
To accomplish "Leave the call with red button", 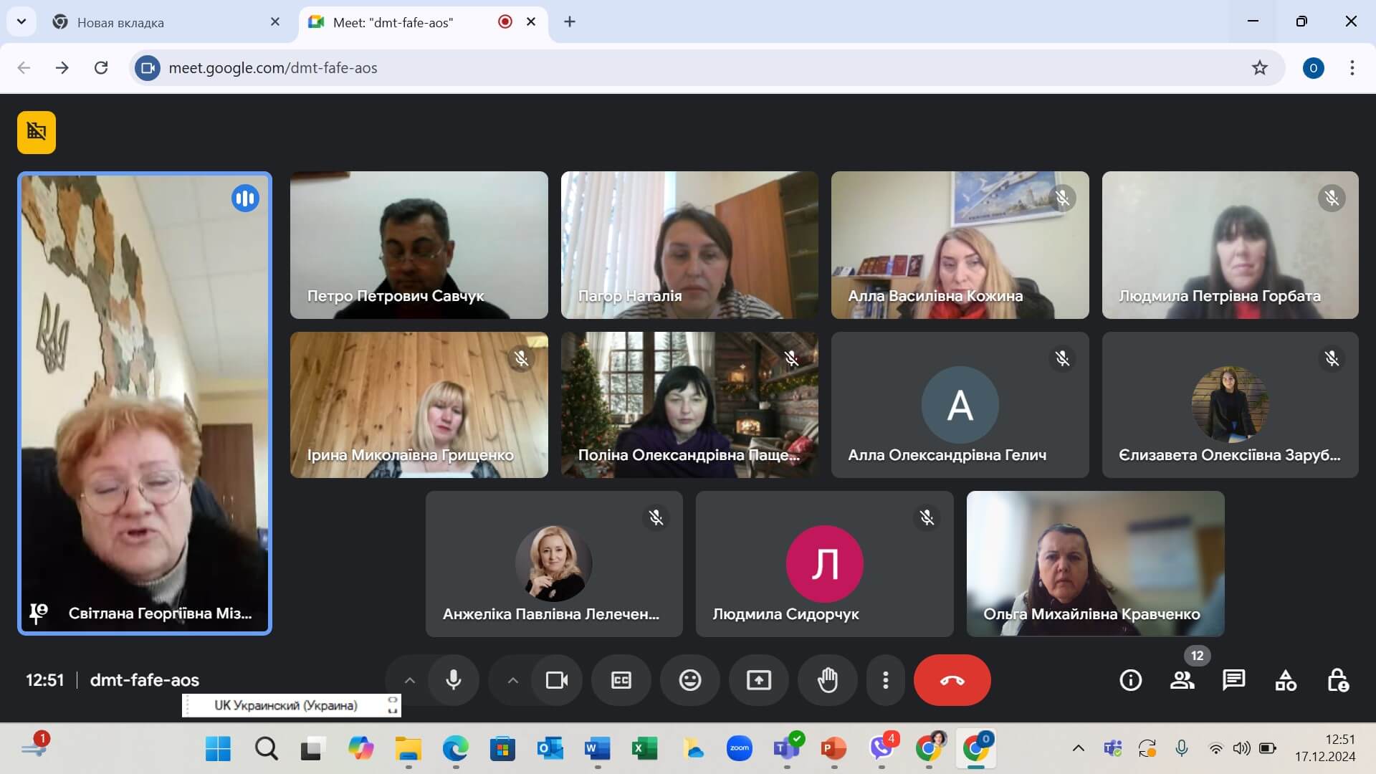I will (x=952, y=680).
